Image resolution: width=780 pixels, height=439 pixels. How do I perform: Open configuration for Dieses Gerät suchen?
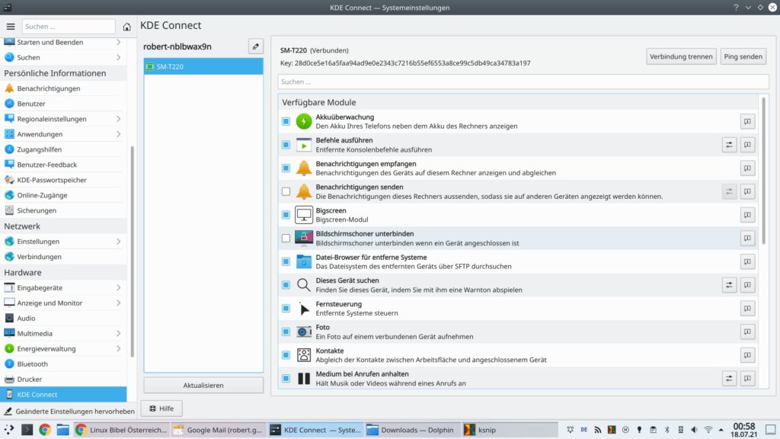729,285
